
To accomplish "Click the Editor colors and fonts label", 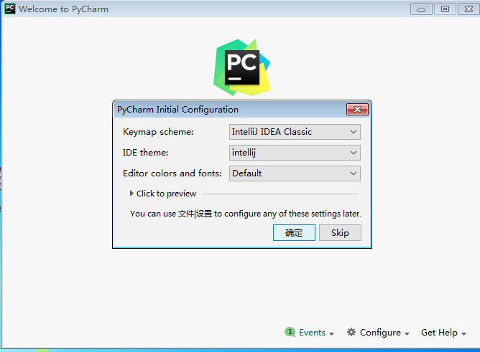I will [172, 173].
